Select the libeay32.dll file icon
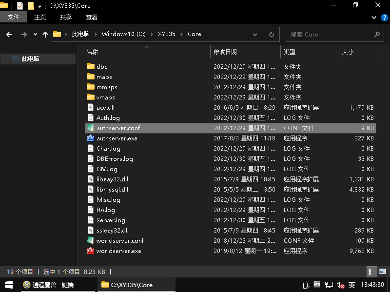 click(x=91, y=179)
